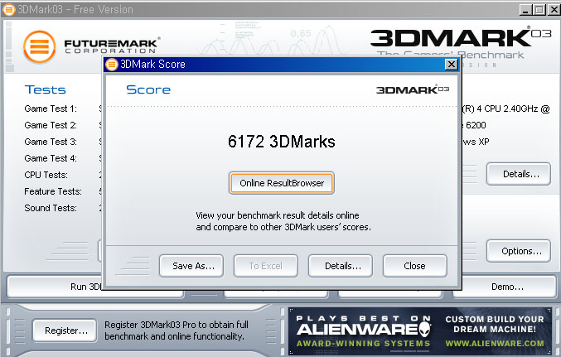Click the 3DMark03 window title bar icon
This screenshot has height=357, width=561.
tap(8, 9)
